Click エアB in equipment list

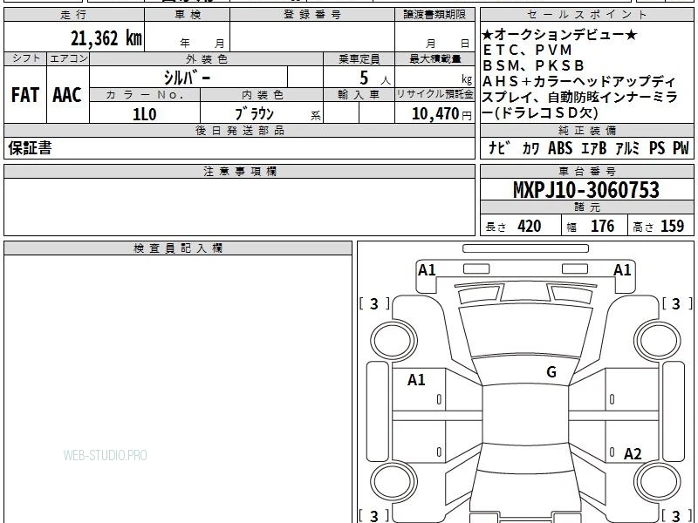[594, 148]
